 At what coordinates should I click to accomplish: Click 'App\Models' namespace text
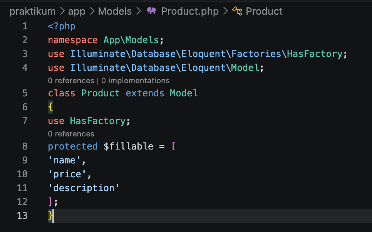tap(131, 40)
